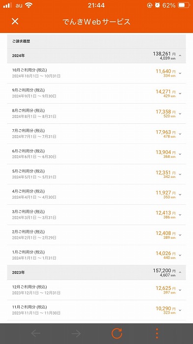Go back with the left arrow icon
The image size is (193, 344).
coord(35,334)
